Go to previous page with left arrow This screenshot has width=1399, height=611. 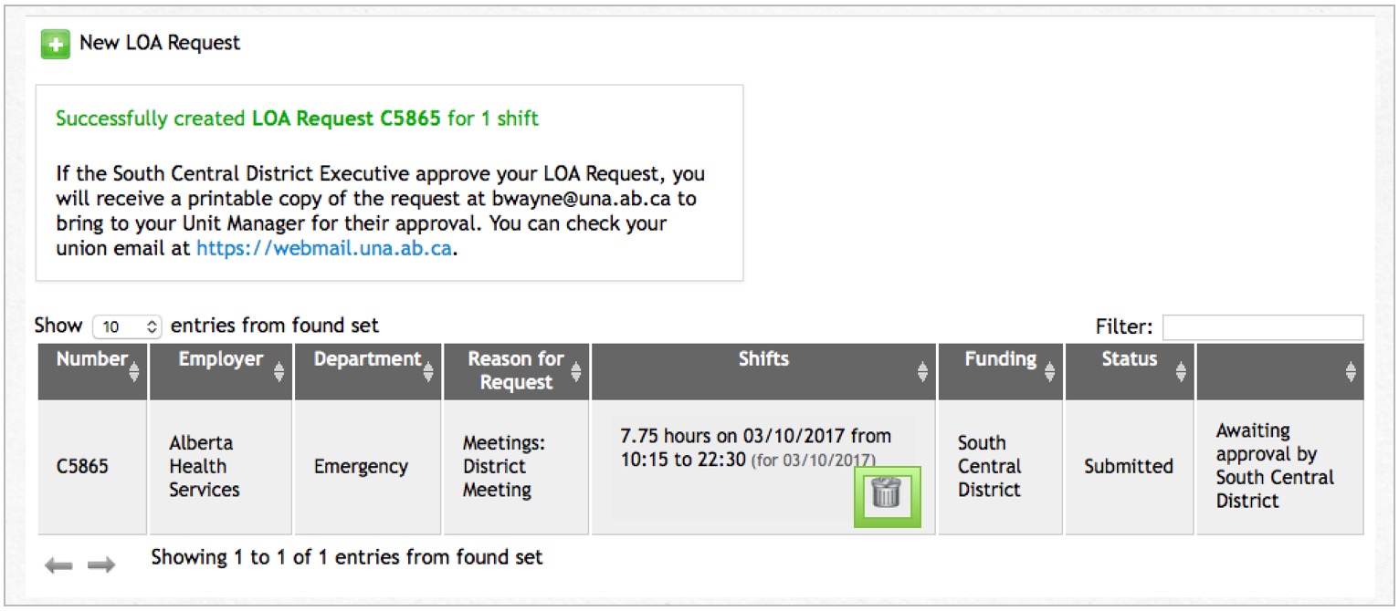[x=58, y=566]
